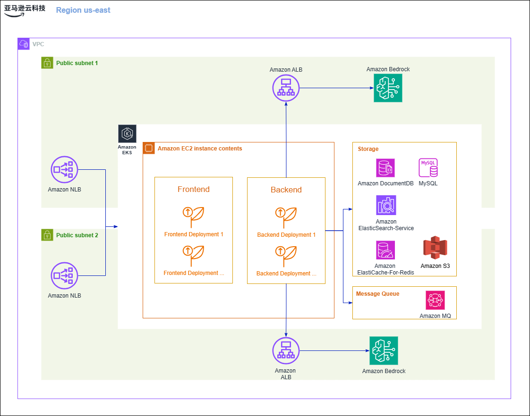Click the 'Amazon Bedrock' label in Public subnet 1
530x416 pixels.
click(x=388, y=69)
